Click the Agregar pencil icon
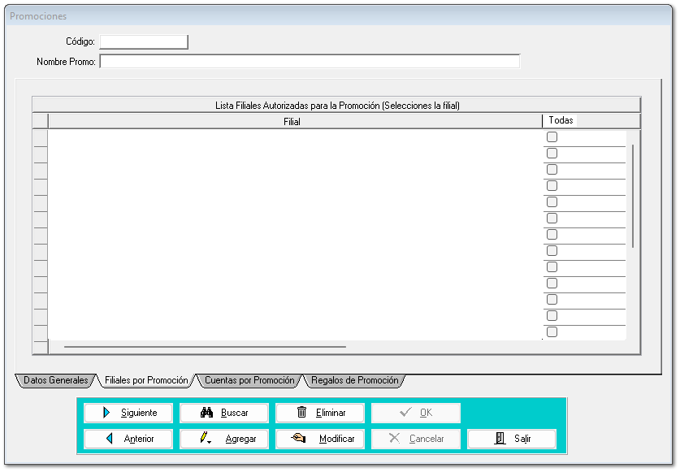This screenshot has width=680, height=472. pos(206,439)
